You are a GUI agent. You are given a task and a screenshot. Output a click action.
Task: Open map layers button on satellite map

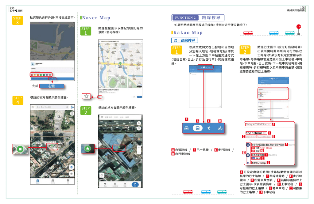pos(71,167)
